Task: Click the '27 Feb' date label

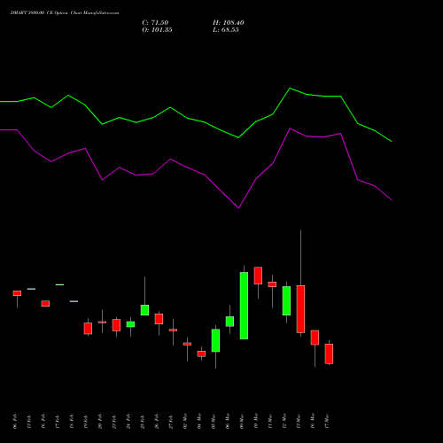Action: pyautogui.click(x=171, y=421)
